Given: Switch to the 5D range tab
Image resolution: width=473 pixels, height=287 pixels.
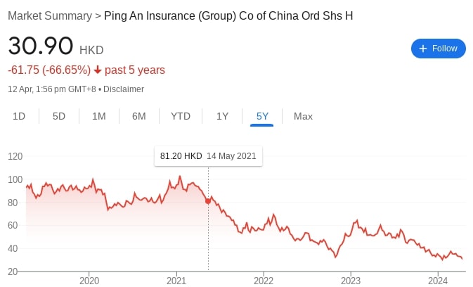Looking at the screenshot, I should 59,116.
